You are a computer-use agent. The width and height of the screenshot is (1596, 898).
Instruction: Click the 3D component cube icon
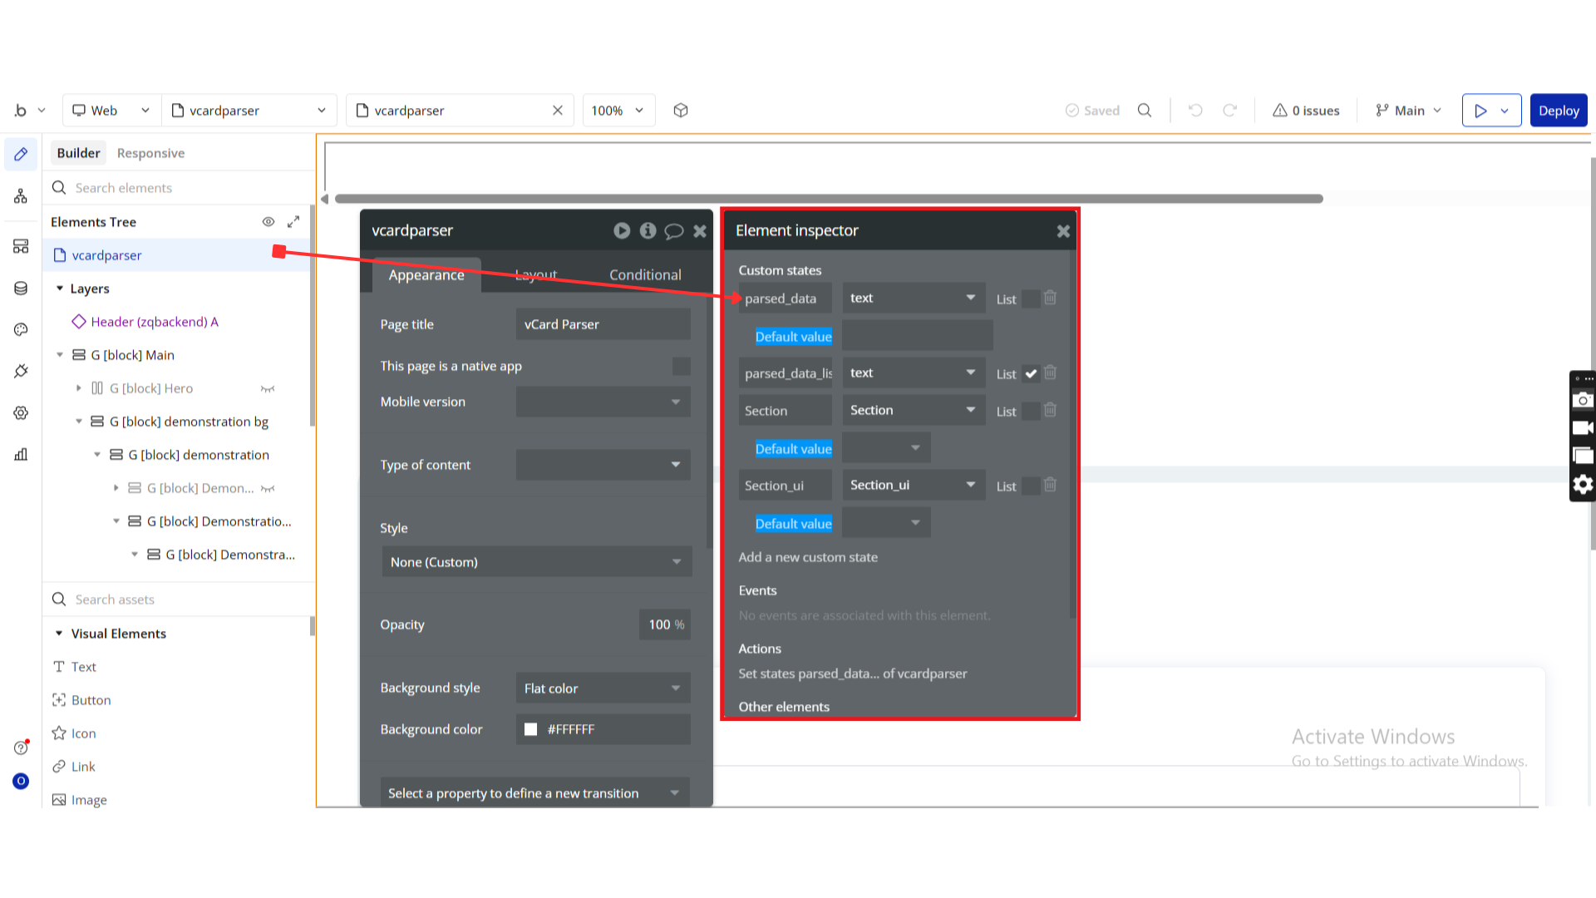click(x=681, y=111)
